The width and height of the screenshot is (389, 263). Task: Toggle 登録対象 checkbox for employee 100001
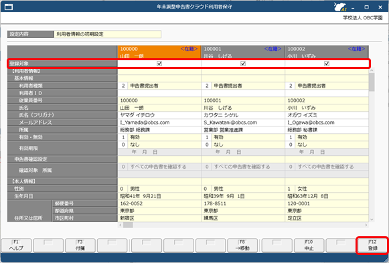243,64
